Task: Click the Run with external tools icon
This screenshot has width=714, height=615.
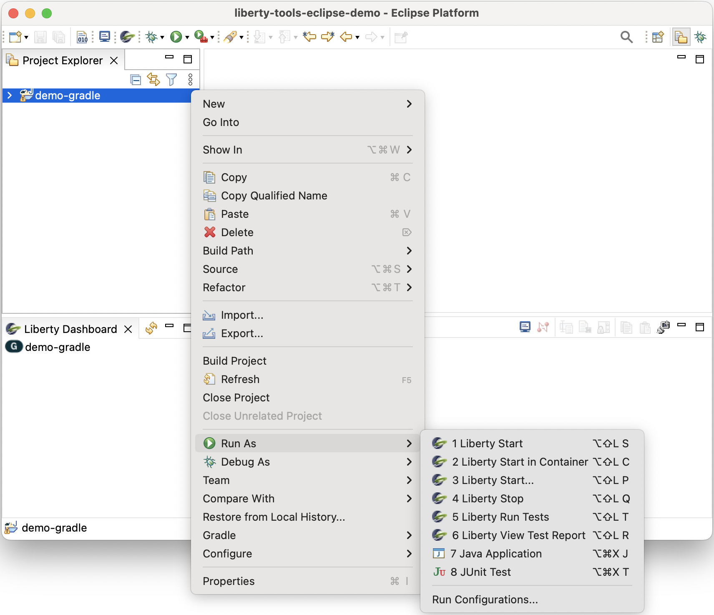Action: pos(201,37)
